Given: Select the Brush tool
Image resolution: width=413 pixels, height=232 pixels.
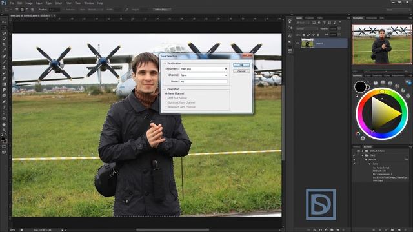Looking at the screenshot, I should coord(4,62).
